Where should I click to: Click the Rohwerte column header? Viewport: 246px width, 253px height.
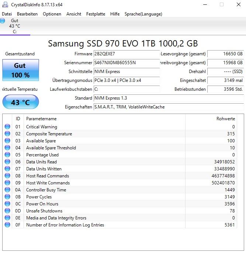[211, 119]
